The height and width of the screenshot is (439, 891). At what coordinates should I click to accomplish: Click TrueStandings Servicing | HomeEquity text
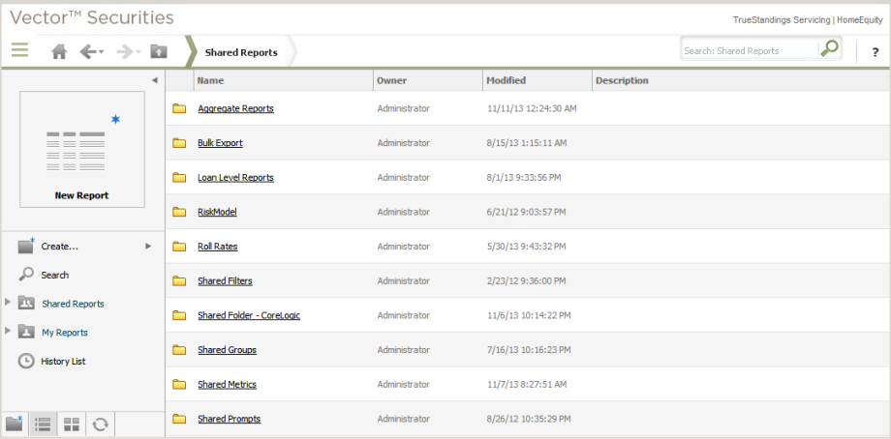[x=808, y=20]
